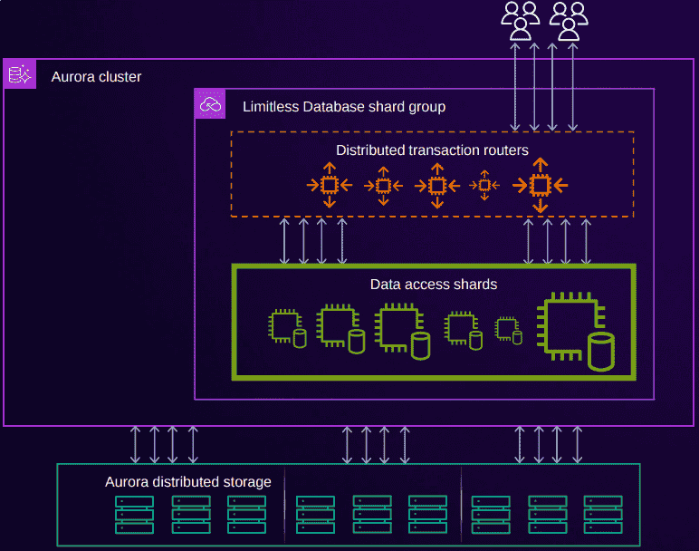Click the largest transaction router icon
Viewport: 699px width, 551px height.
541,185
